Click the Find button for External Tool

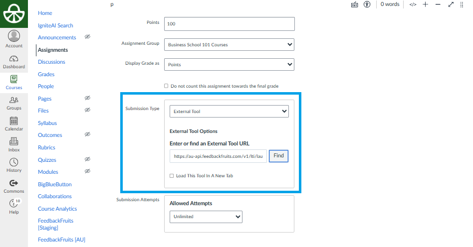coord(278,156)
